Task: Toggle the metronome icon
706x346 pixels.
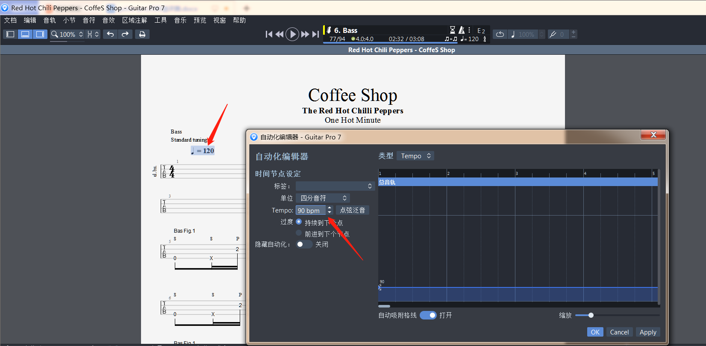Action: point(462,30)
